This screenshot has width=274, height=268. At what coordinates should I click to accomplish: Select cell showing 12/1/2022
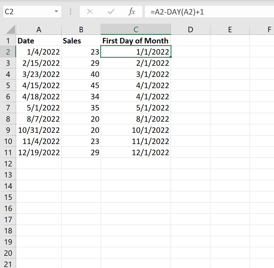(136, 152)
